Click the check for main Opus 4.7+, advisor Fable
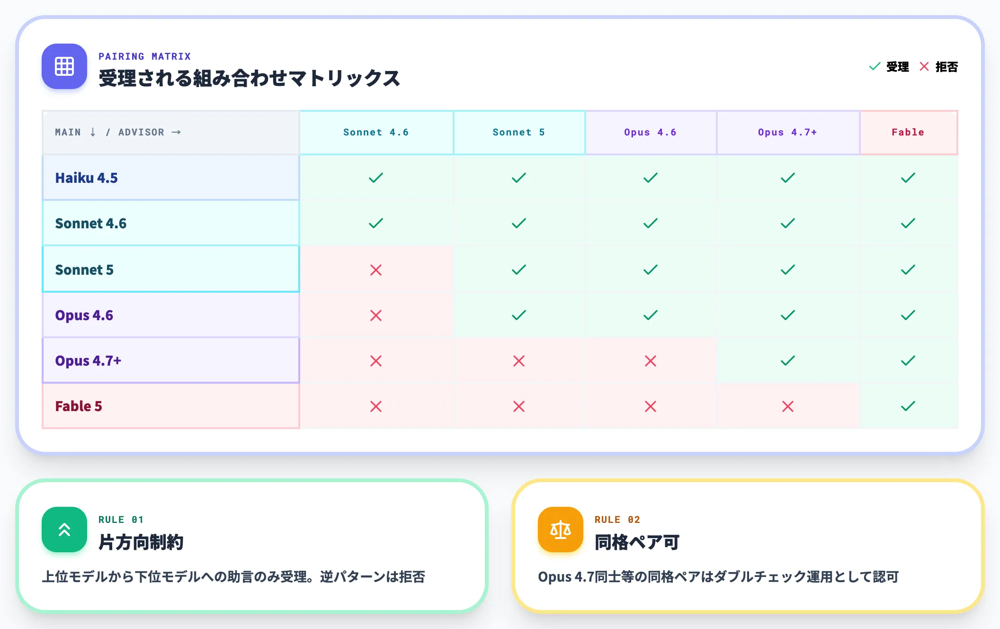Viewport: 1000px width, 629px height. coord(908,360)
